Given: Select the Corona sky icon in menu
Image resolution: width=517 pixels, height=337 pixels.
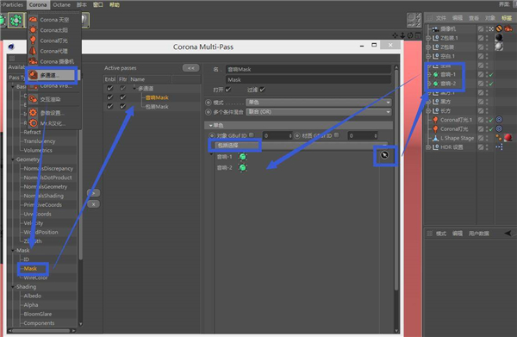Looking at the screenshot, I should (x=33, y=20).
